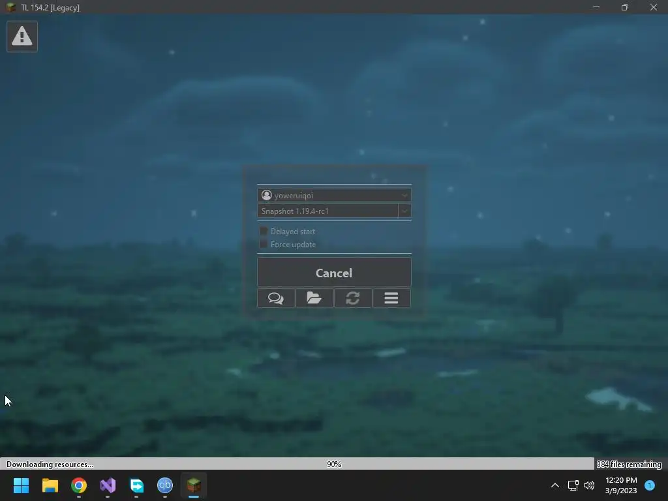Image resolution: width=668 pixels, height=501 pixels.
Task: Open the game folder icon button
Action: 314,297
